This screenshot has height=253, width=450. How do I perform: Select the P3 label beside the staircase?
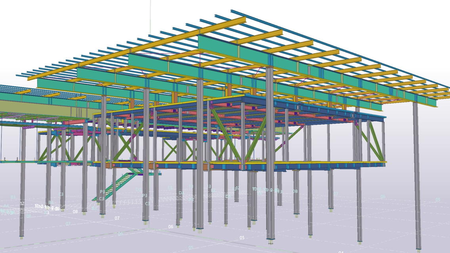click(102, 192)
